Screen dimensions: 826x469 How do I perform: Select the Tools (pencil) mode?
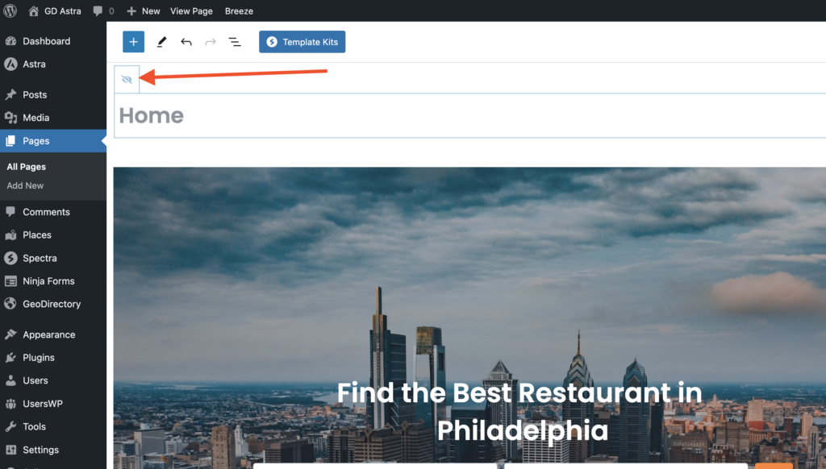pyautogui.click(x=161, y=41)
